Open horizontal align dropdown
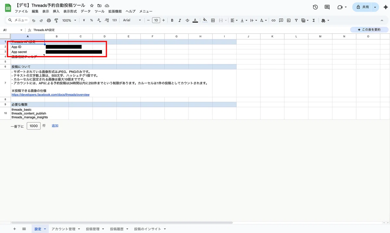This screenshot has height=233, width=390. 234,20
